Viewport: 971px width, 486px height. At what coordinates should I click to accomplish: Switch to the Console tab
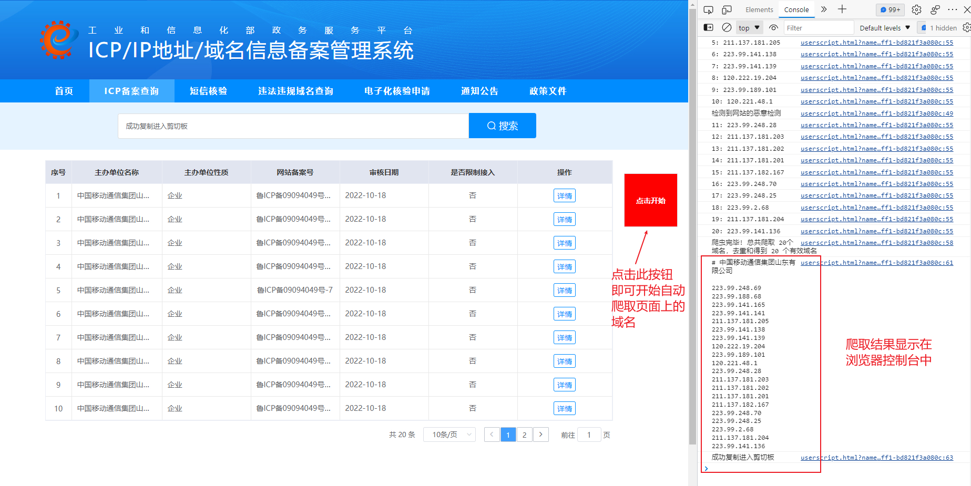point(796,9)
